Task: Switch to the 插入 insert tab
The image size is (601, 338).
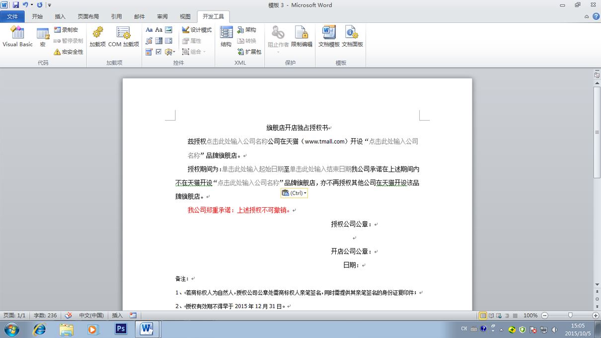Action: [60, 16]
